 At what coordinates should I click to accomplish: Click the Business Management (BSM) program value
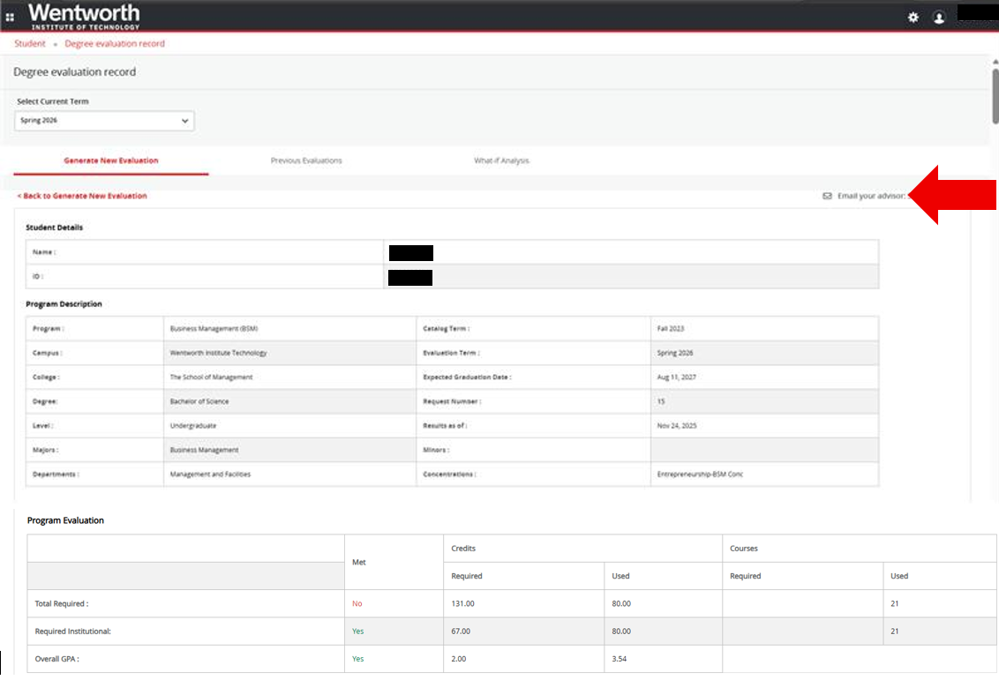pyautogui.click(x=214, y=328)
